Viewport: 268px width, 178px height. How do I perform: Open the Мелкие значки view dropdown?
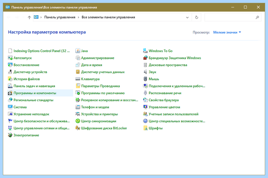[x=227, y=32]
